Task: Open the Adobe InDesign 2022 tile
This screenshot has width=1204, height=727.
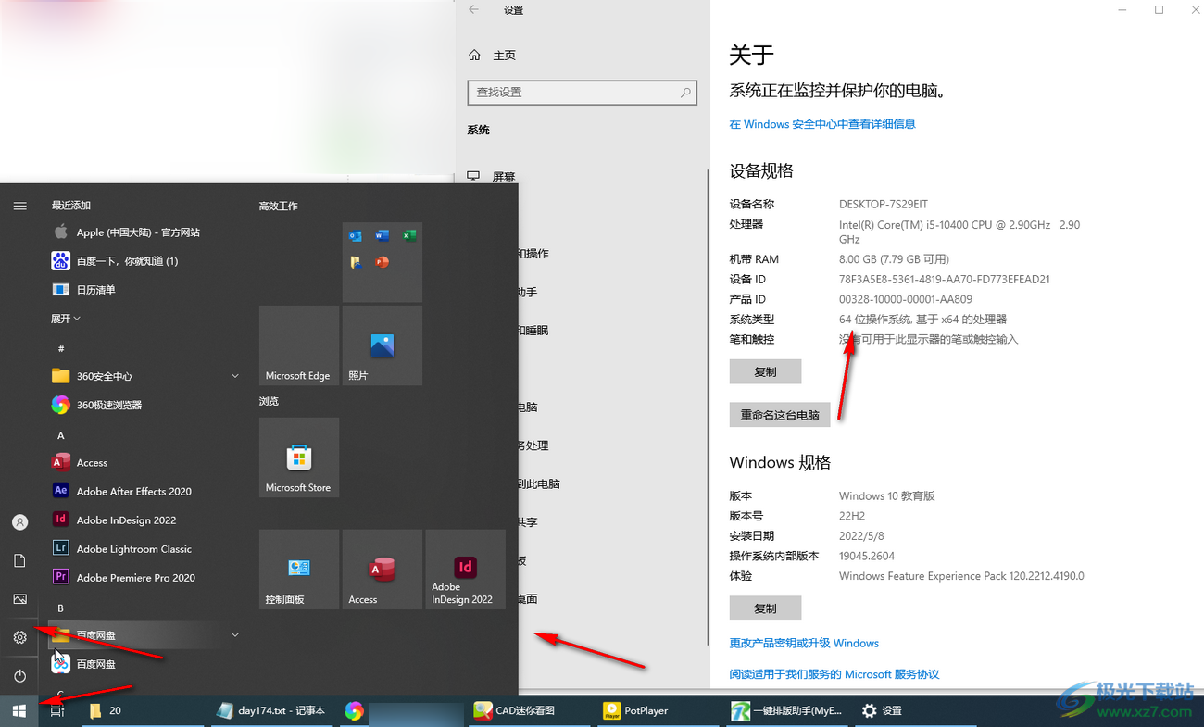Action: tap(465, 570)
